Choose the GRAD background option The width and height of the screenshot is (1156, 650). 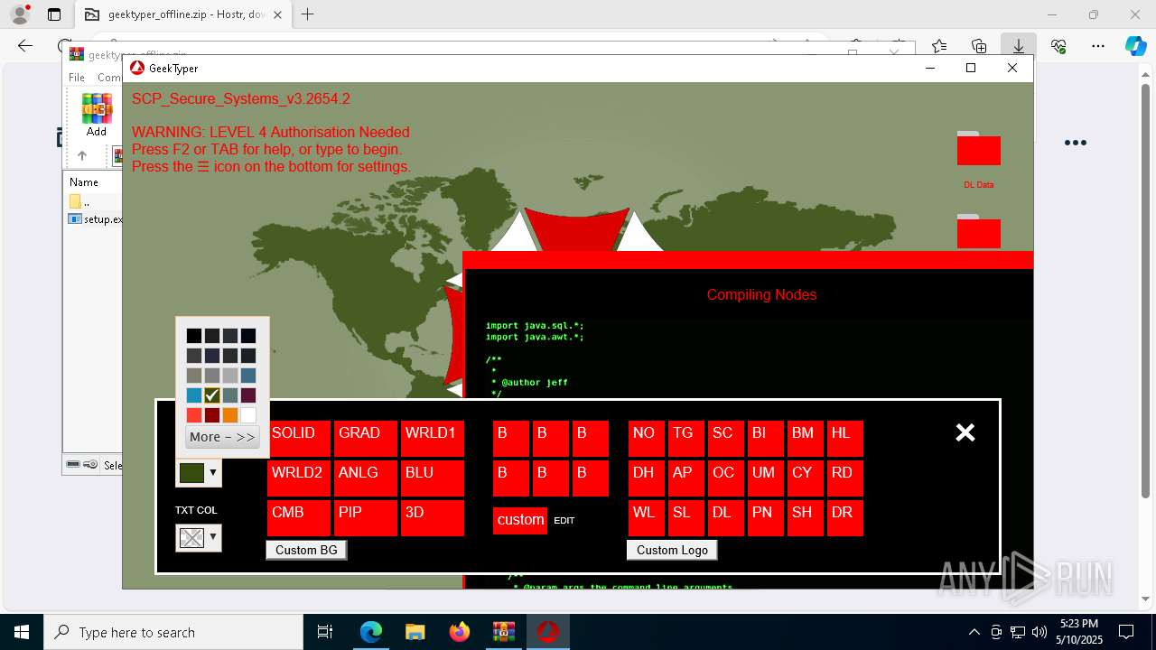coord(365,438)
